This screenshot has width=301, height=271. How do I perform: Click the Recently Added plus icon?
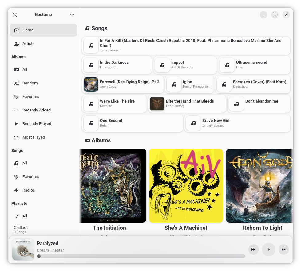coord(16,110)
